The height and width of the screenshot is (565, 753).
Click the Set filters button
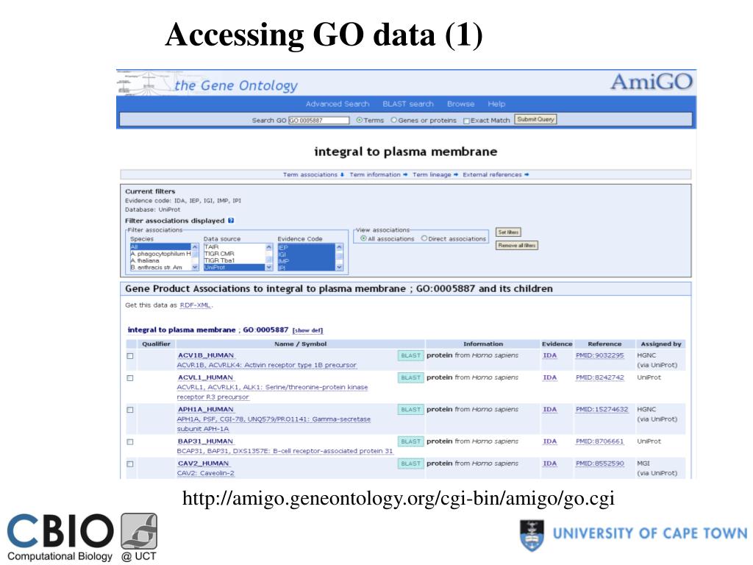(508, 232)
